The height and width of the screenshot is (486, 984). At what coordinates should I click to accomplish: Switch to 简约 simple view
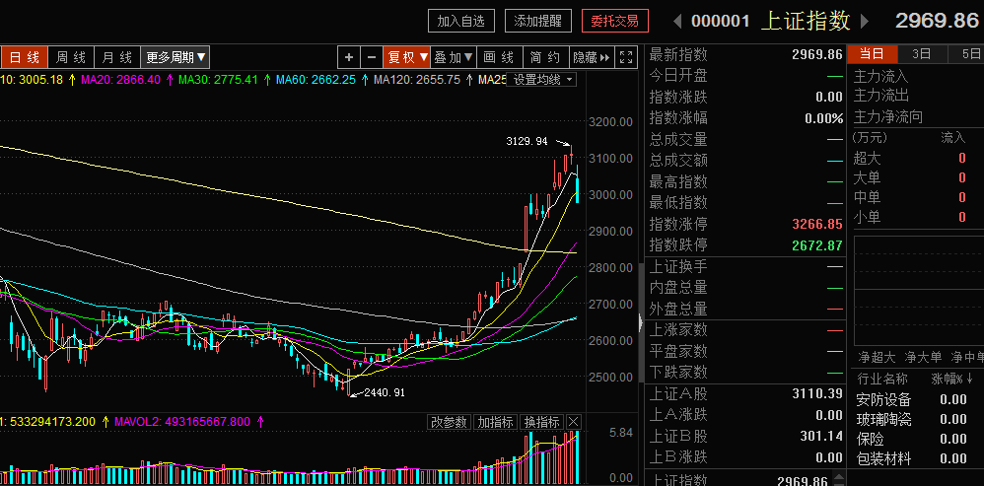pos(544,58)
